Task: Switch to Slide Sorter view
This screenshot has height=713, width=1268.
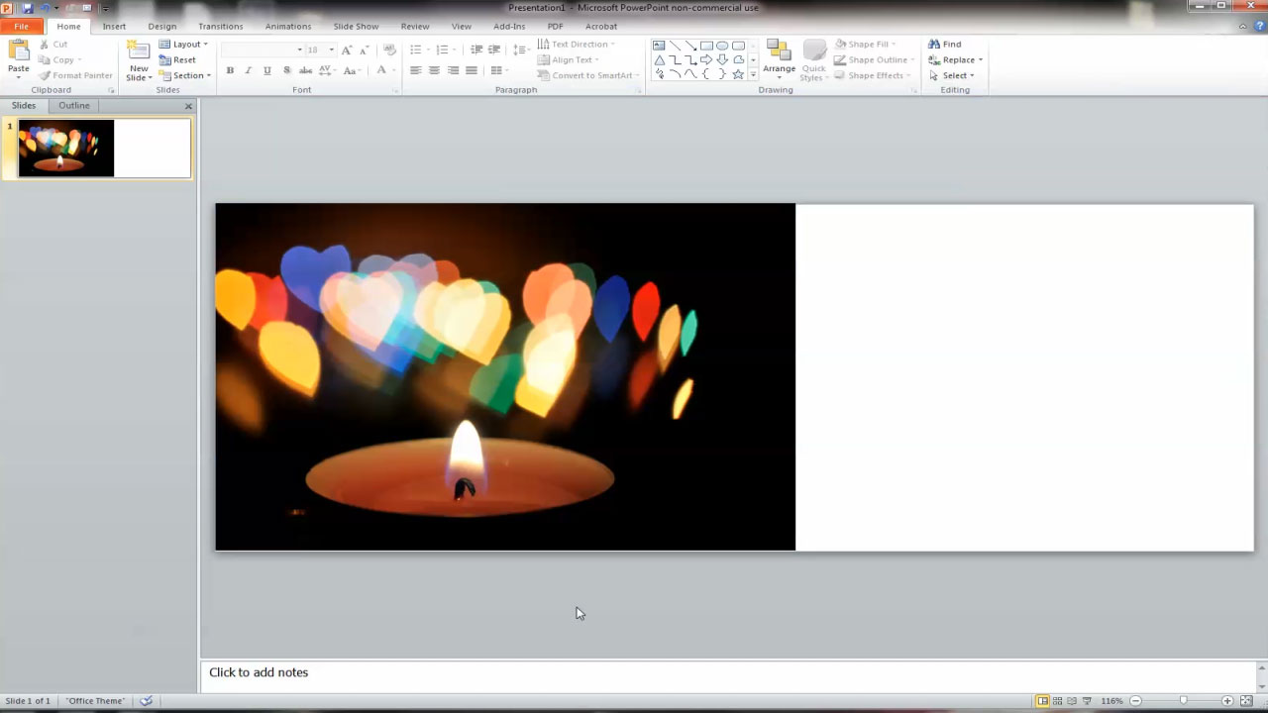Action: [x=1057, y=701]
